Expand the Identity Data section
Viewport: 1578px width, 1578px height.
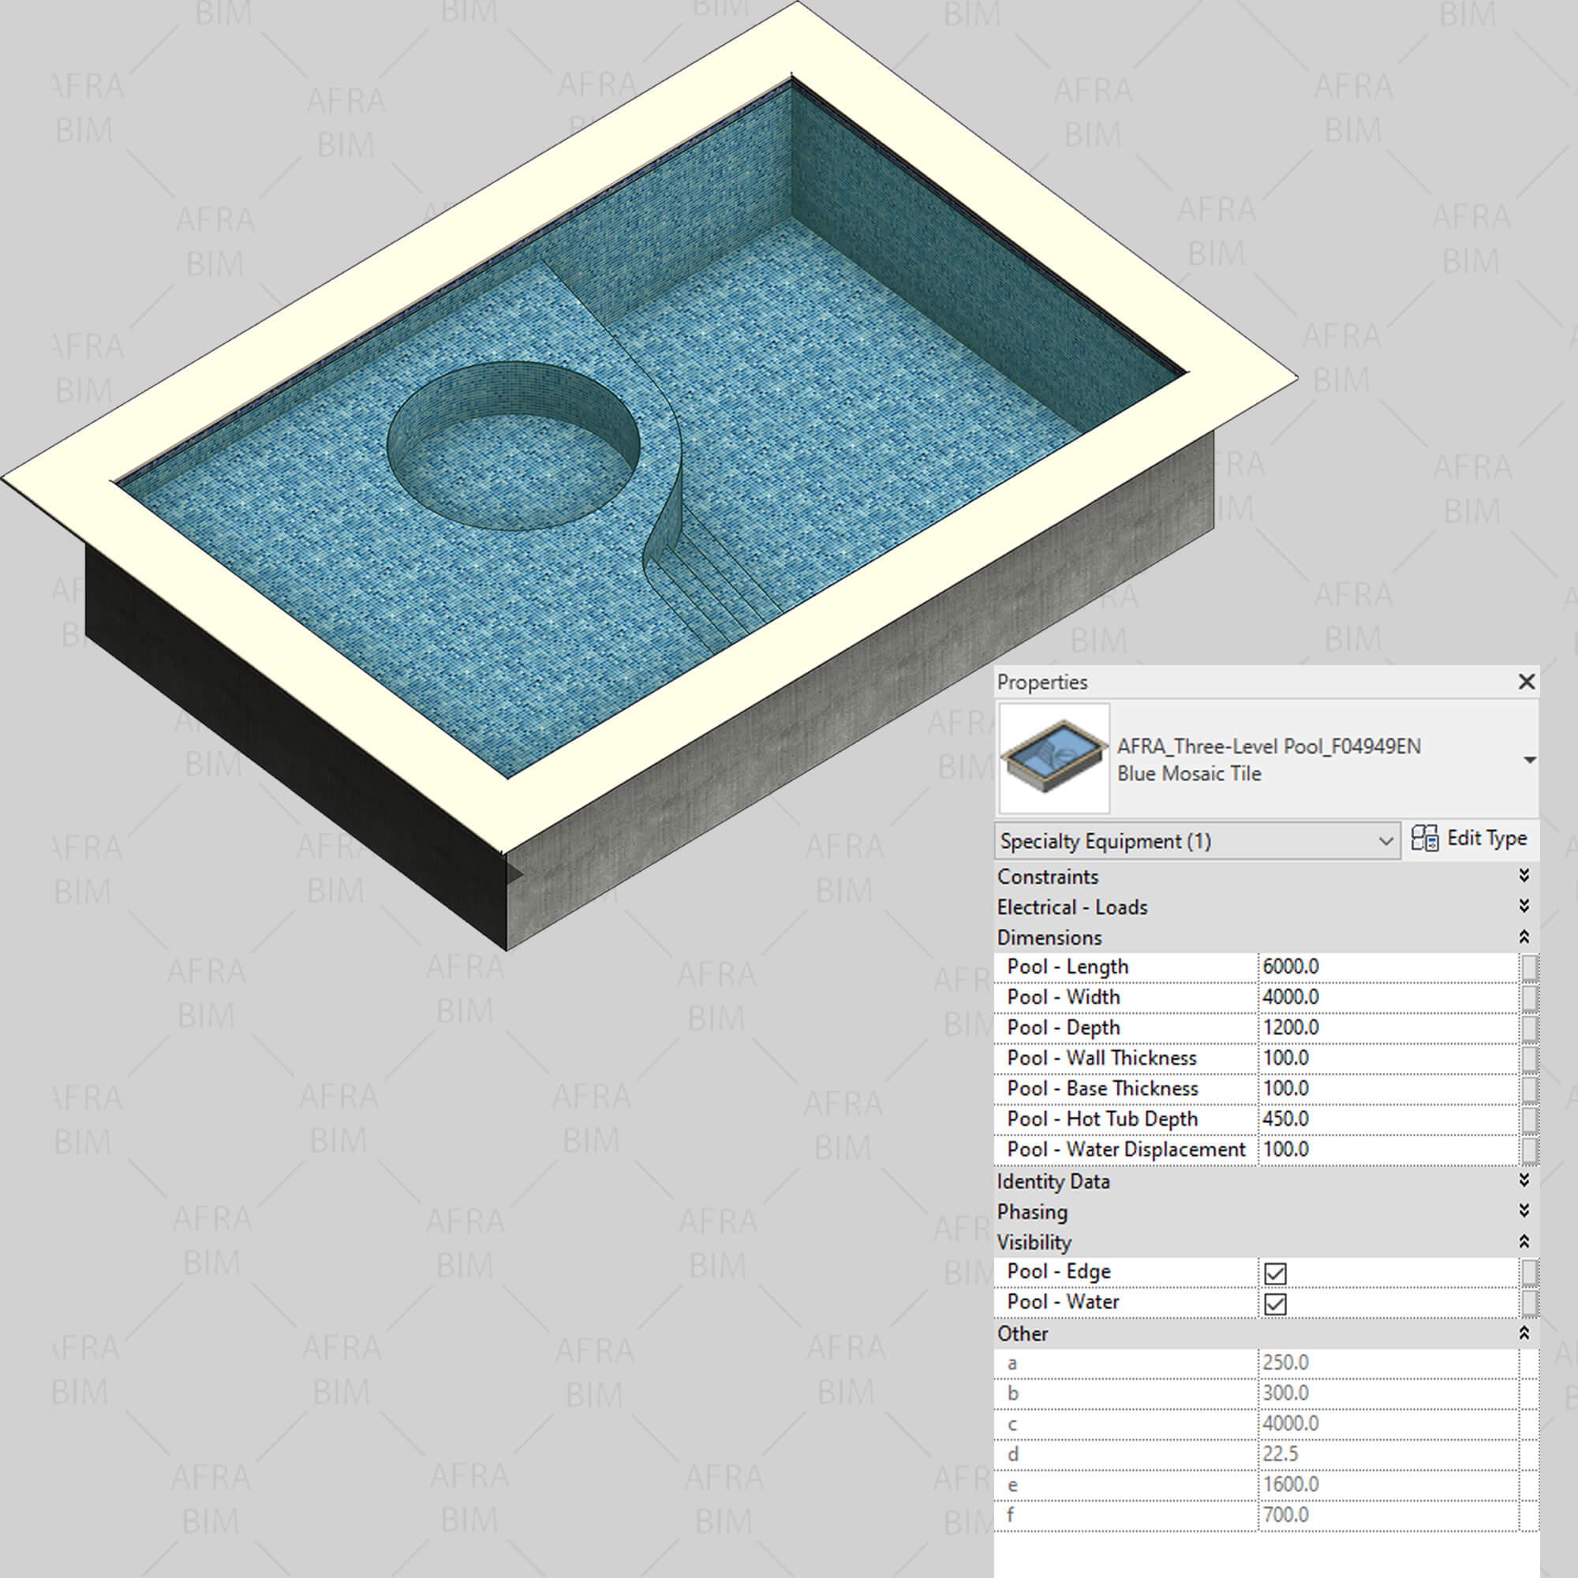[1524, 1180]
